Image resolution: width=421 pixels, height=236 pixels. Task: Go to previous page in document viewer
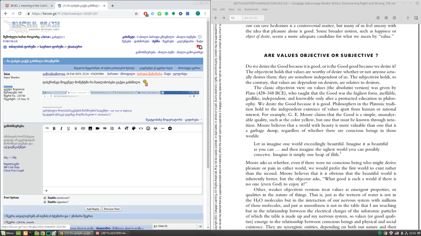(x=215, y=18)
